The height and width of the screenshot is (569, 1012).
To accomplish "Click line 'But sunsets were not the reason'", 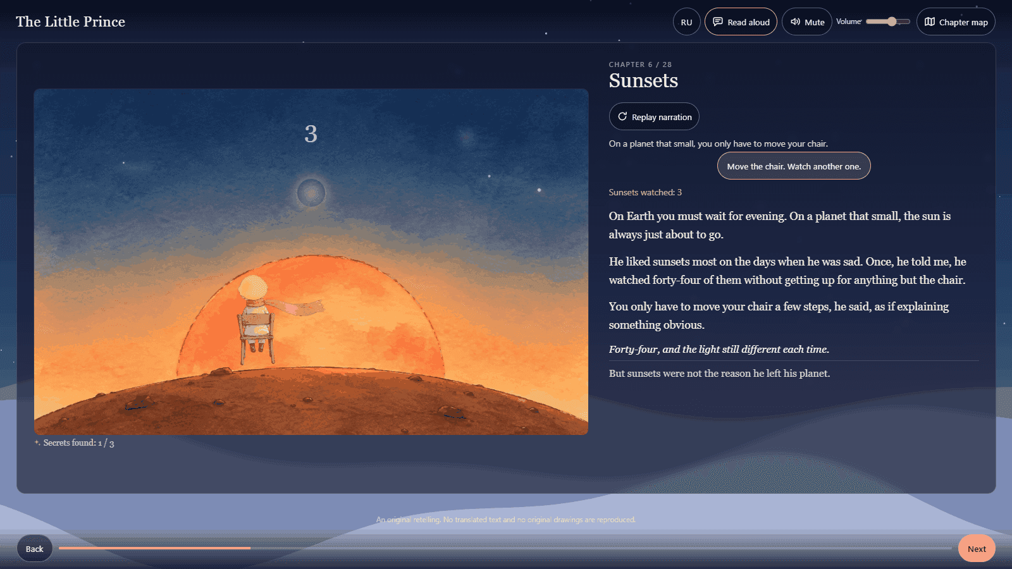I will [x=719, y=373].
